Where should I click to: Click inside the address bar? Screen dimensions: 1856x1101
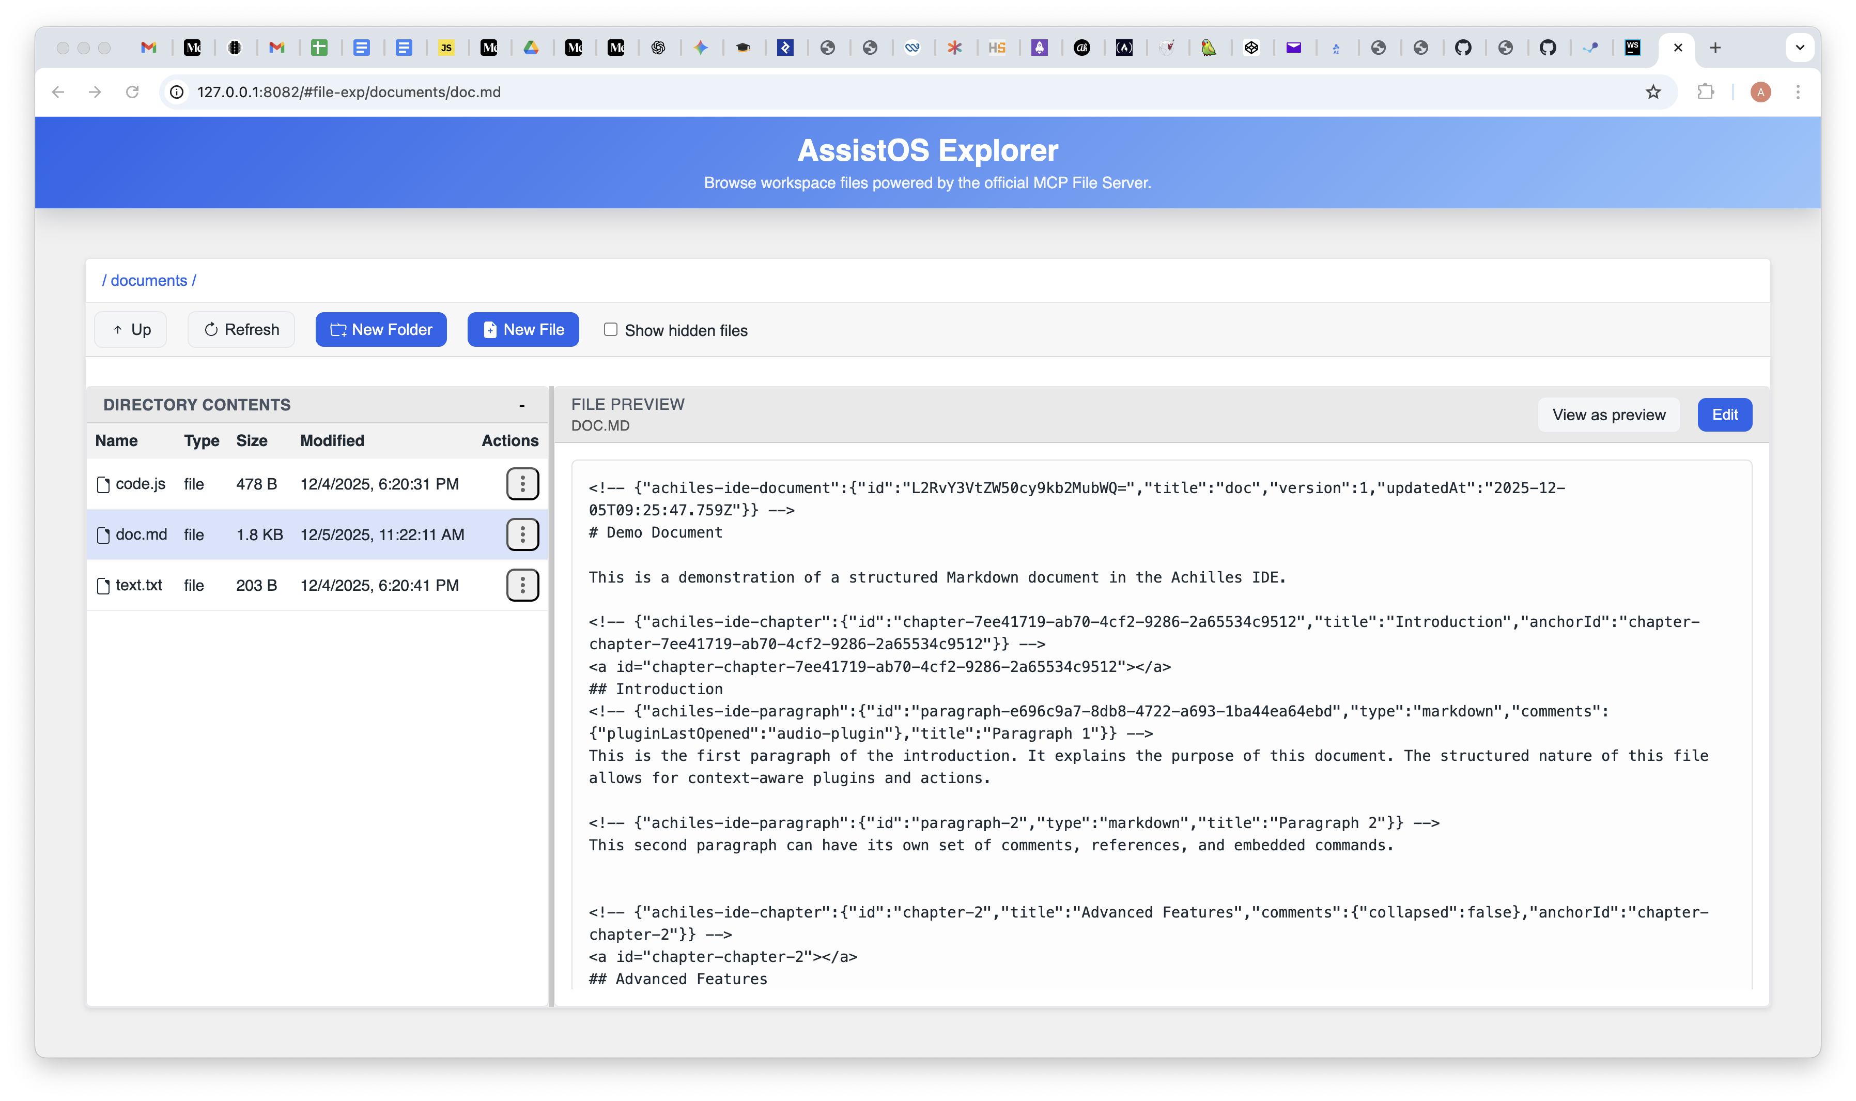coord(519,92)
